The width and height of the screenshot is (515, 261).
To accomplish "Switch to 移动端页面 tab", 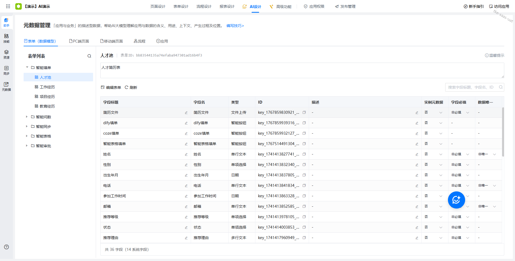I will [112, 41].
